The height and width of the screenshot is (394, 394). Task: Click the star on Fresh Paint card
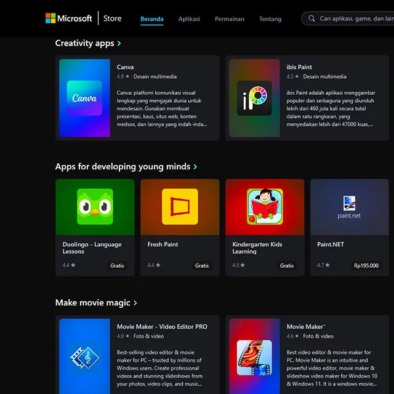[158, 265]
